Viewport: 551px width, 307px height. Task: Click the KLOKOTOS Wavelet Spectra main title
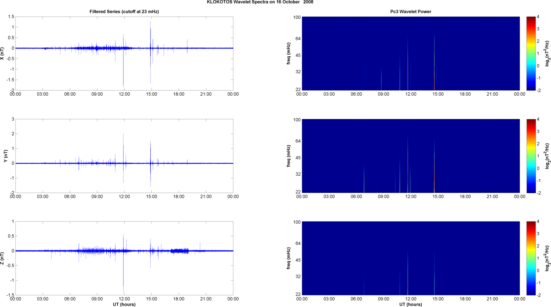coord(260,2)
